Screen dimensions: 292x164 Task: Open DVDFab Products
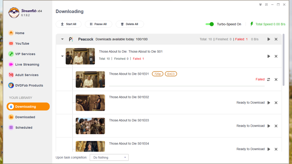click(x=26, y=85)
